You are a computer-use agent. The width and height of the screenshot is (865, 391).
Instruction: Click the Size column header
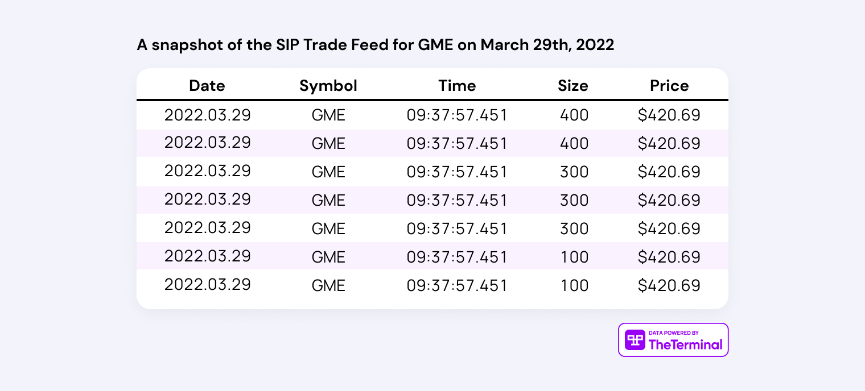pyautogui.click(x=573, y=86)
